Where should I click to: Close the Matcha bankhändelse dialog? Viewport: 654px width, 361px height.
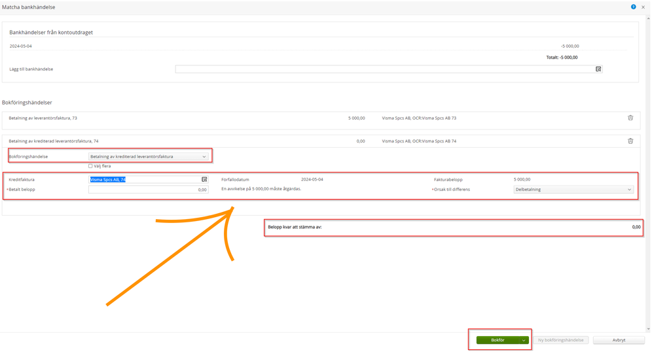pyautogui.click(x=643, y=7)
